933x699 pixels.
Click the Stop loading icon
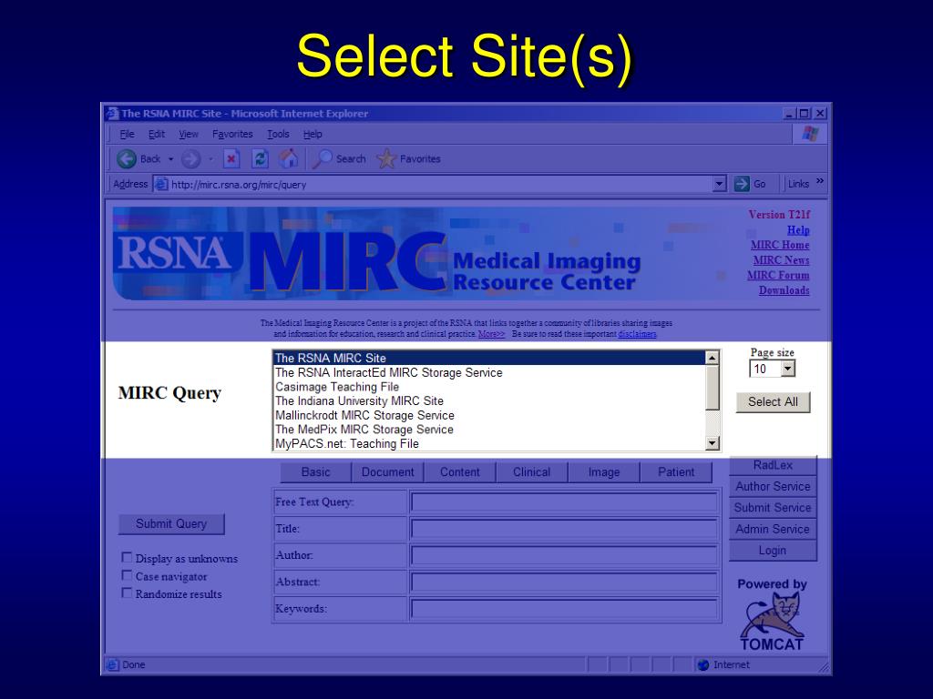[x=231, y=158]
